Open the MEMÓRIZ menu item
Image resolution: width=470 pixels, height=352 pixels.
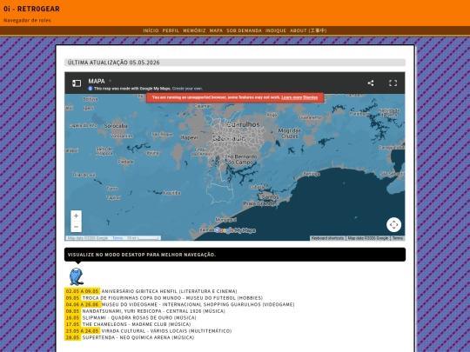point(194,30)
